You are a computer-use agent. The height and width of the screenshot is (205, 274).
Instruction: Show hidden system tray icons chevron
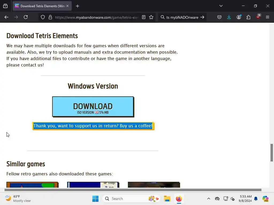(x=209, y=199)
